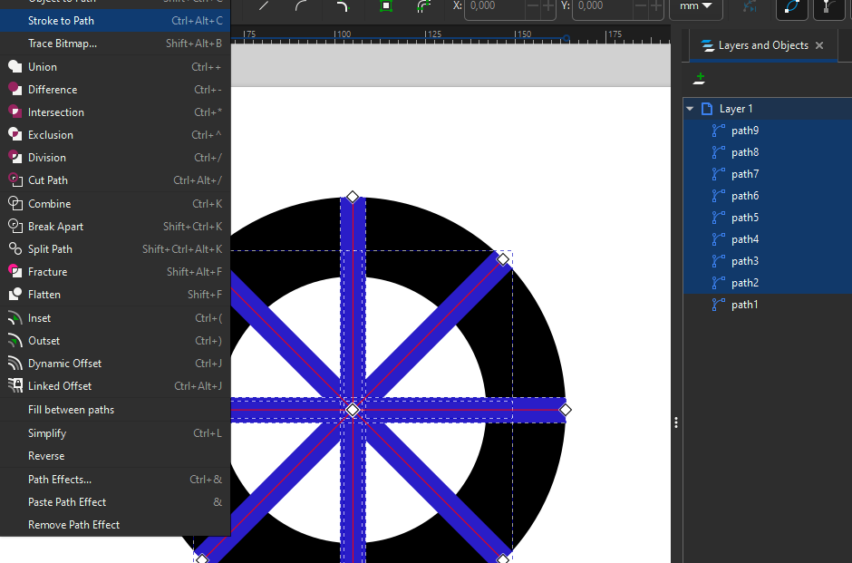The height and width of the screenshot is (563, 852).
Task: Open Path Effects dialog
Action: 115,480
